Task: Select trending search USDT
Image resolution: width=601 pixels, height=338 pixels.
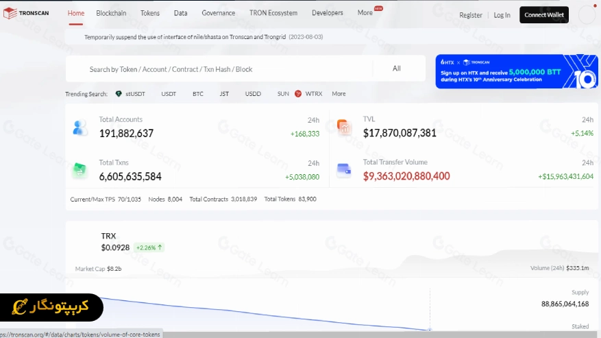Action: [x=169, y=94]
